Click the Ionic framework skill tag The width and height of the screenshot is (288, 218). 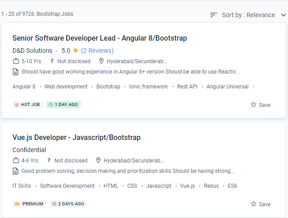[x=148, y=87]
